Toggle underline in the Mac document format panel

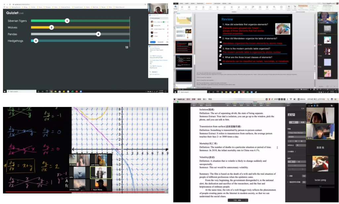point(301,141)
